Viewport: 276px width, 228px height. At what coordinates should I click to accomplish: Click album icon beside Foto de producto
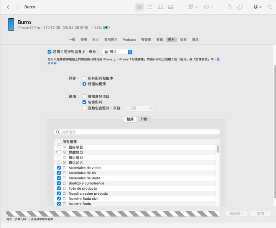pyautogui.click(x=64, y=188)
